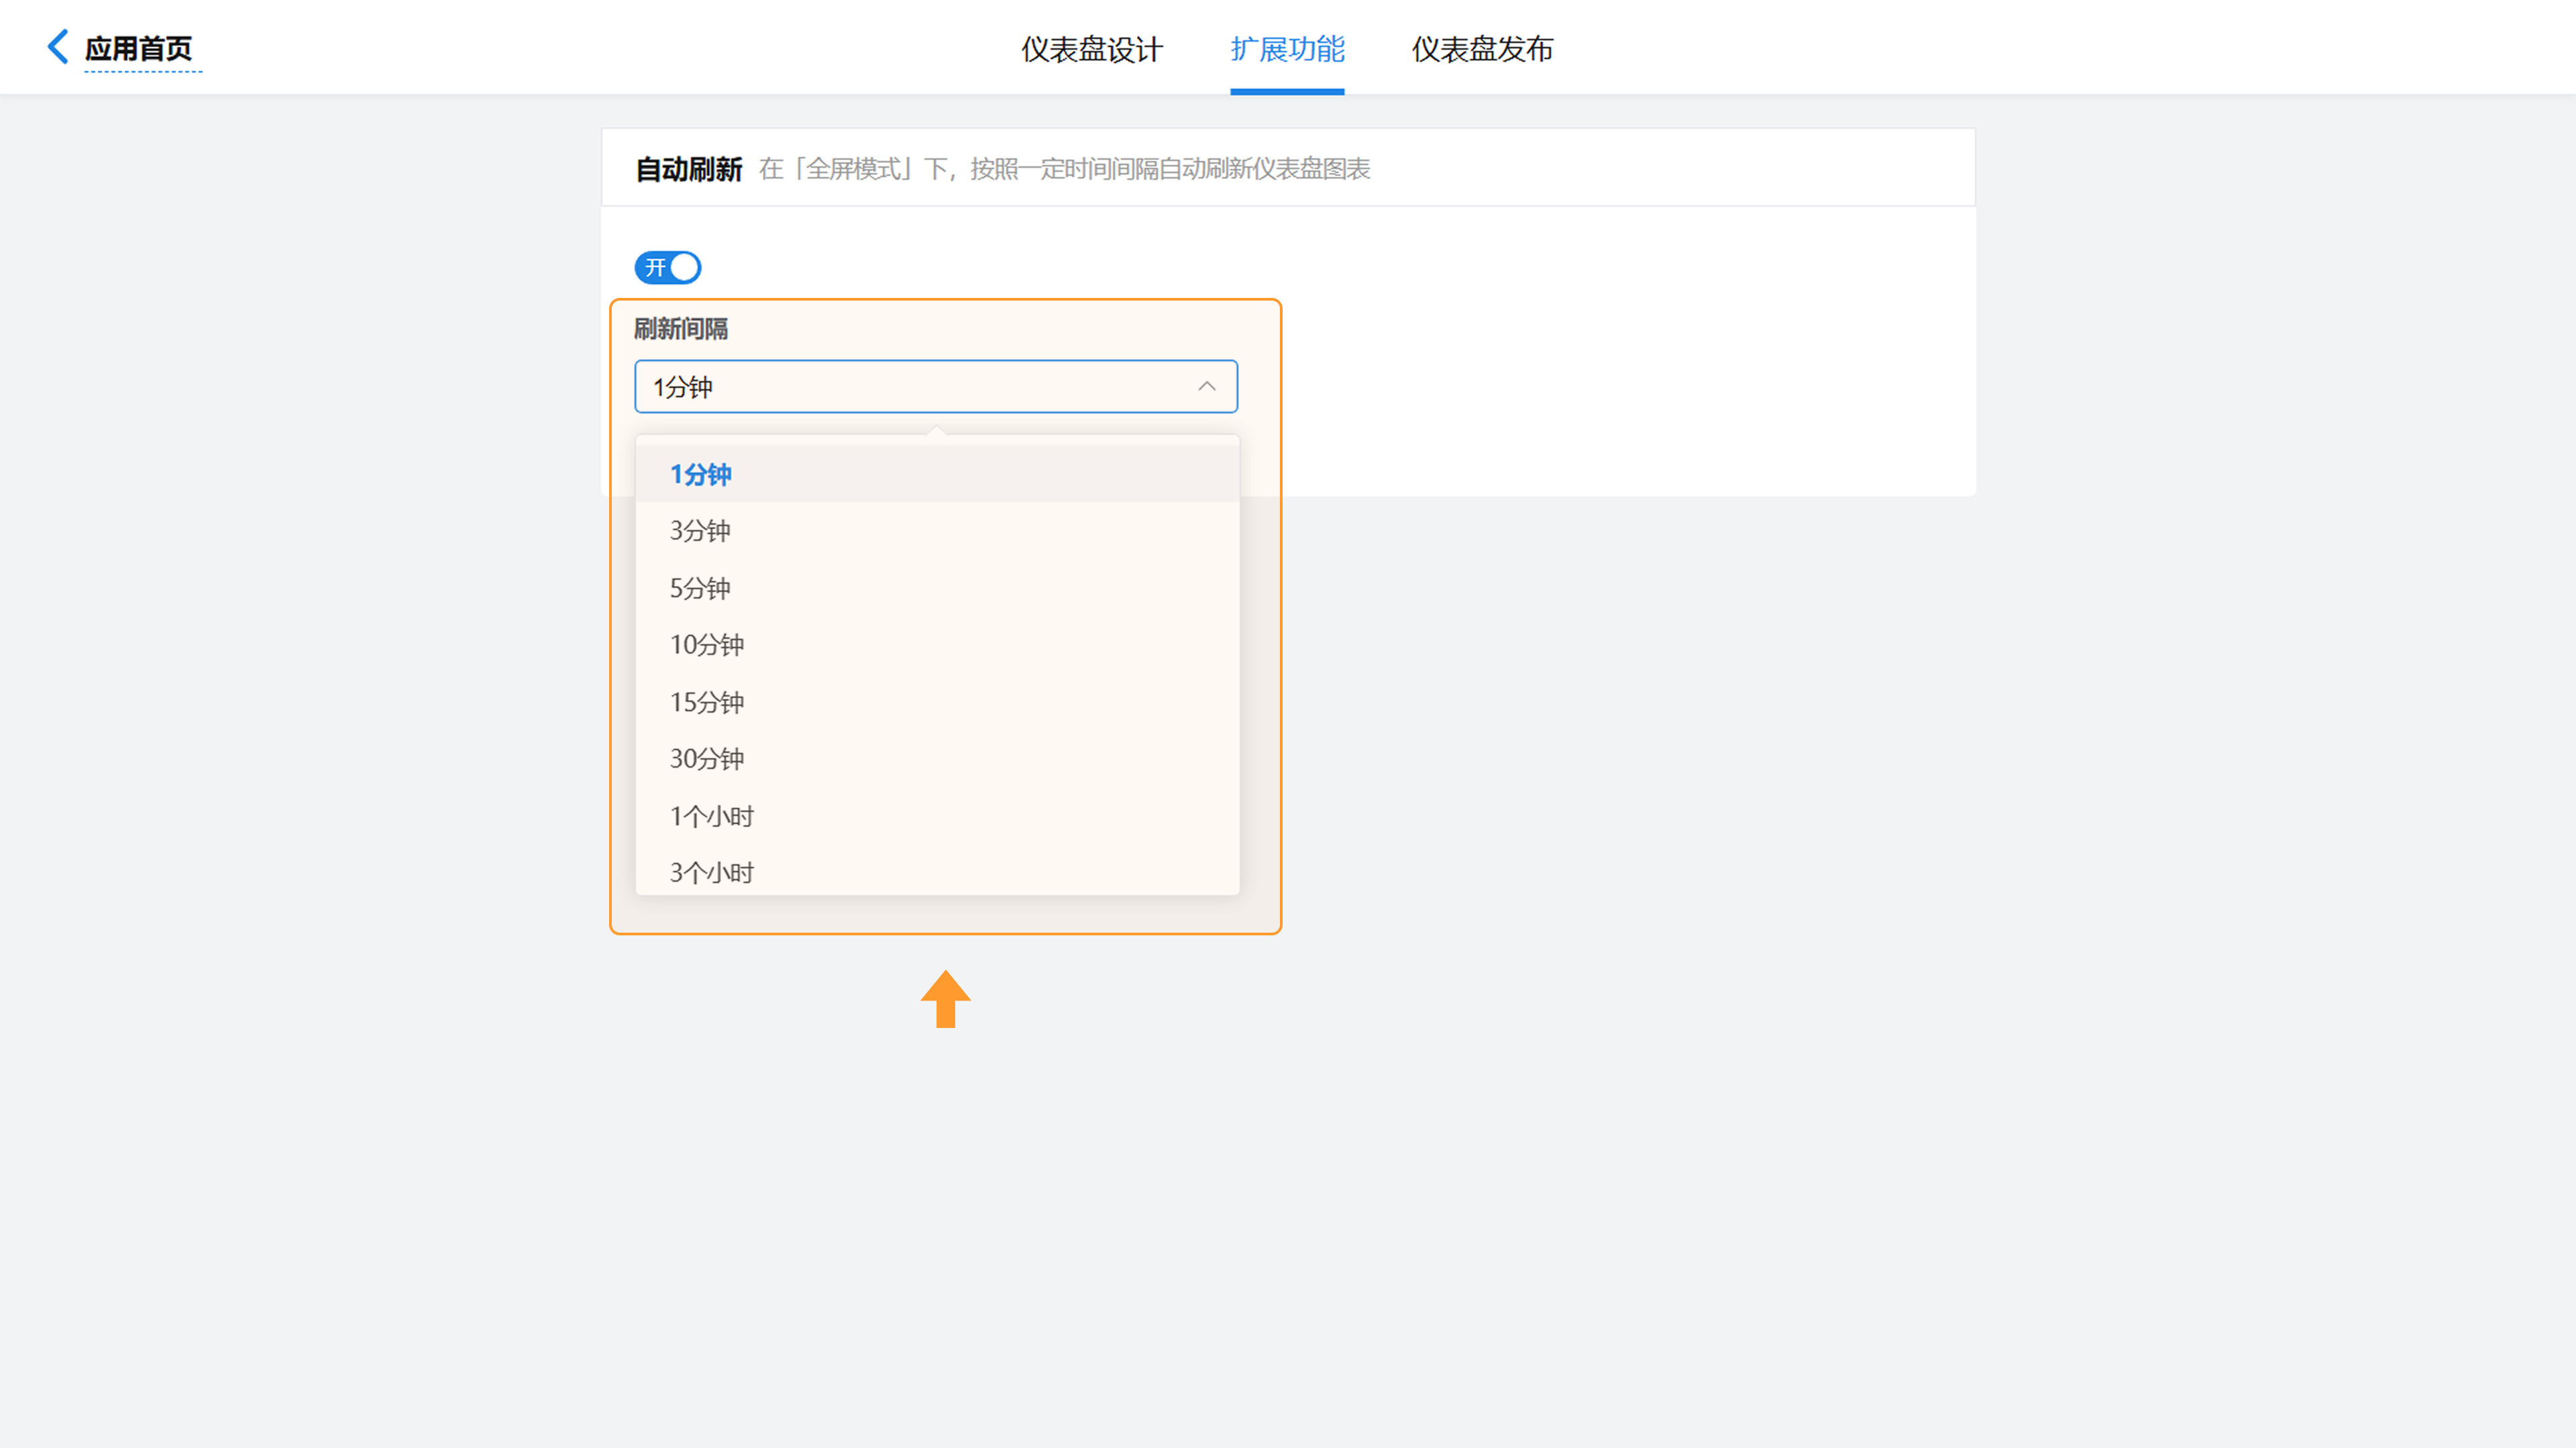The height and width of the screenshot is (1448, 2576).
Task: Choose the 1个小时 option
Action: 937,816
